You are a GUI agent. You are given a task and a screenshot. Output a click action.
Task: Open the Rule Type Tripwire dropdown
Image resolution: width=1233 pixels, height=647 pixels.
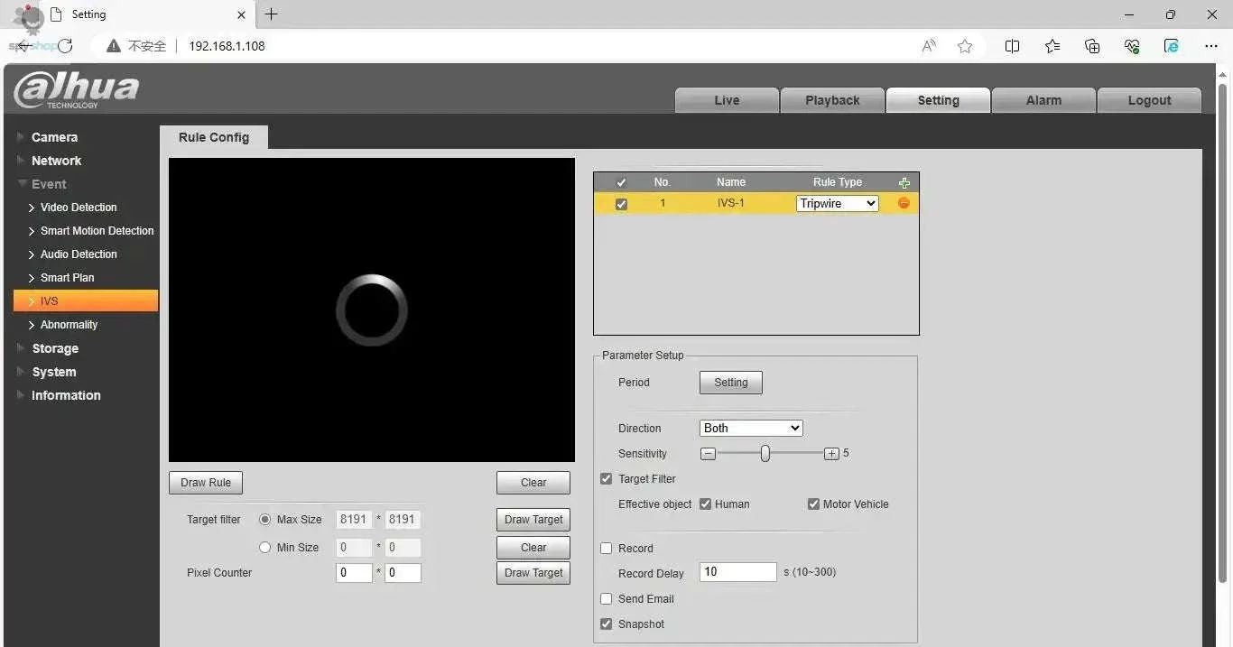(x=838, y=204)
